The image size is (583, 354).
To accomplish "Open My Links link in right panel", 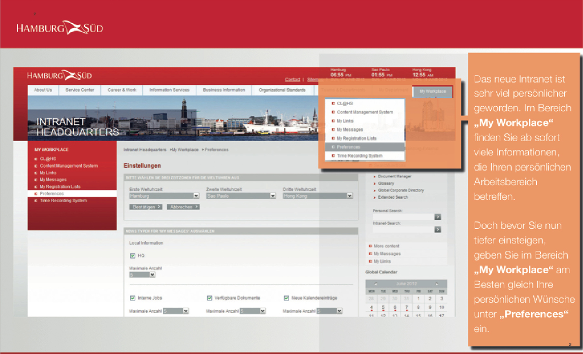I will tap(382, 262).
